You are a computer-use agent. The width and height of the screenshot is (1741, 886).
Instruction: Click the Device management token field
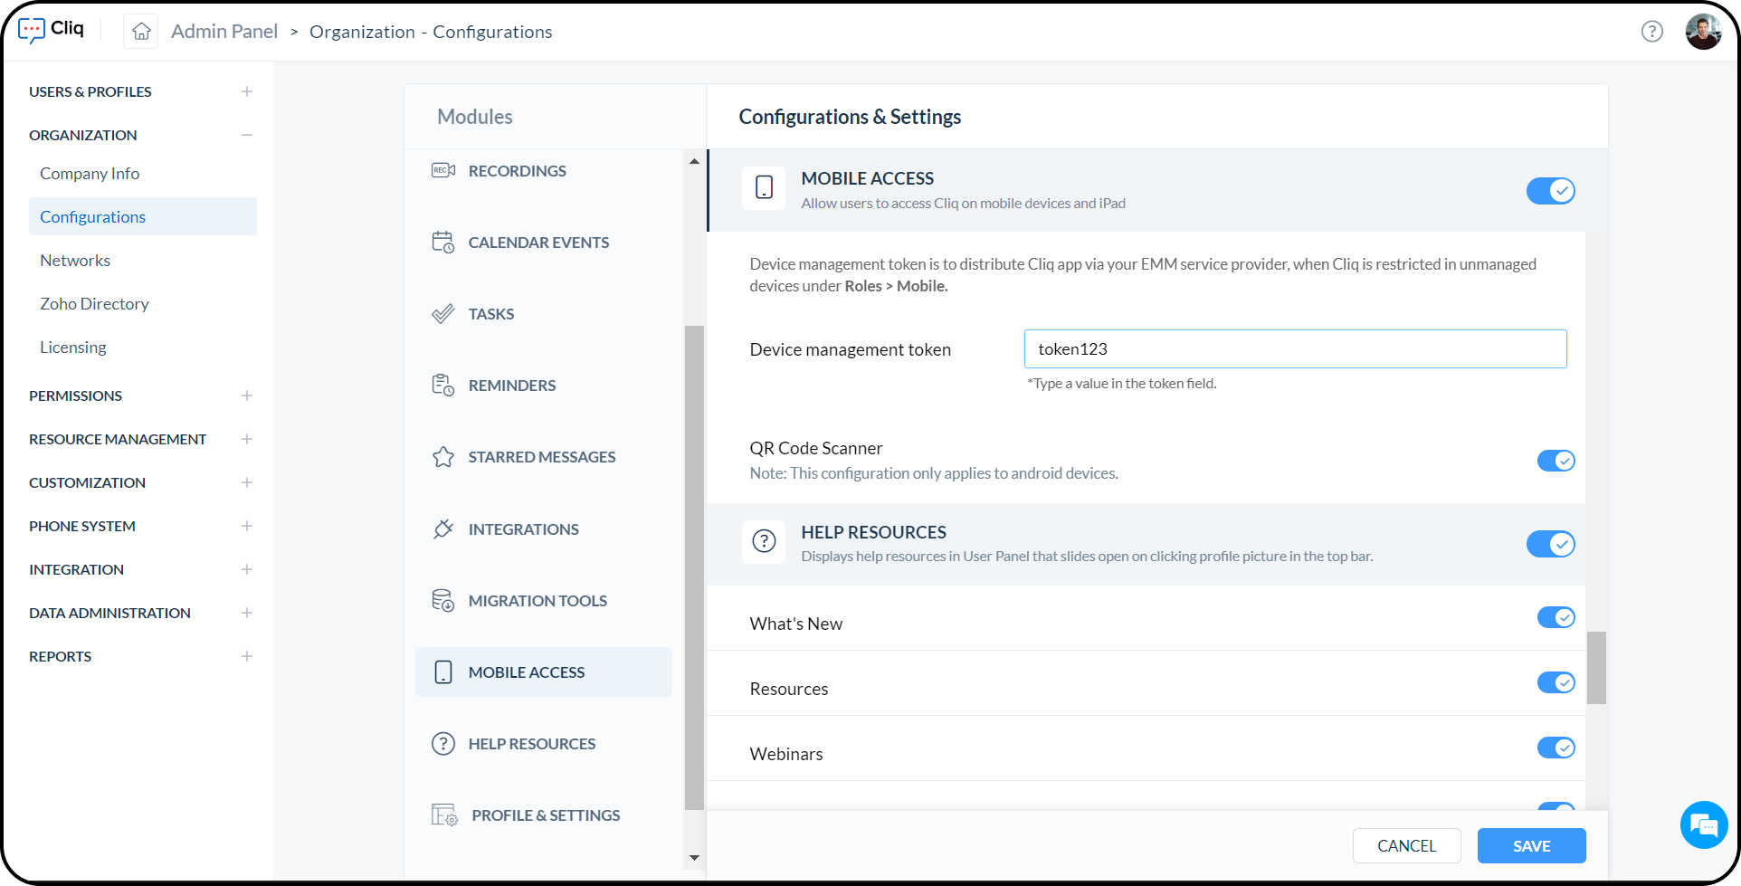coord(1295,348)
